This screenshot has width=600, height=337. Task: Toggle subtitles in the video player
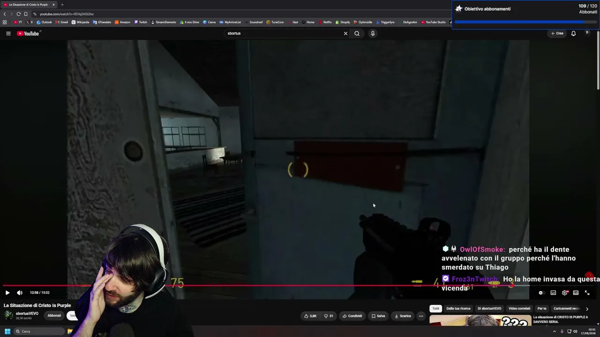[553, 293]
